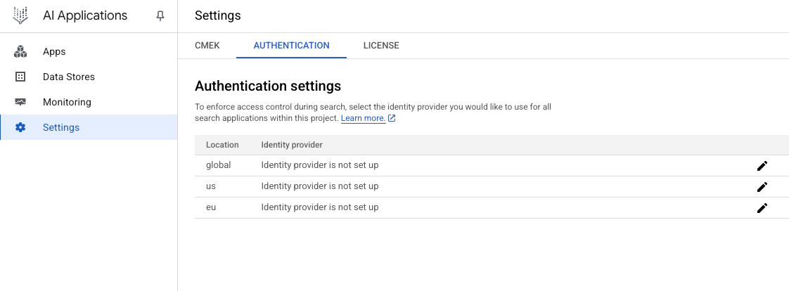Edit the identity provider for the eu location
The width and height of the screenshot is (789, 291).
click(762, 208)
